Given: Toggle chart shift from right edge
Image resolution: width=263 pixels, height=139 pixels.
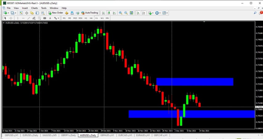Looking at the screenshot, I should click(144, 13).
